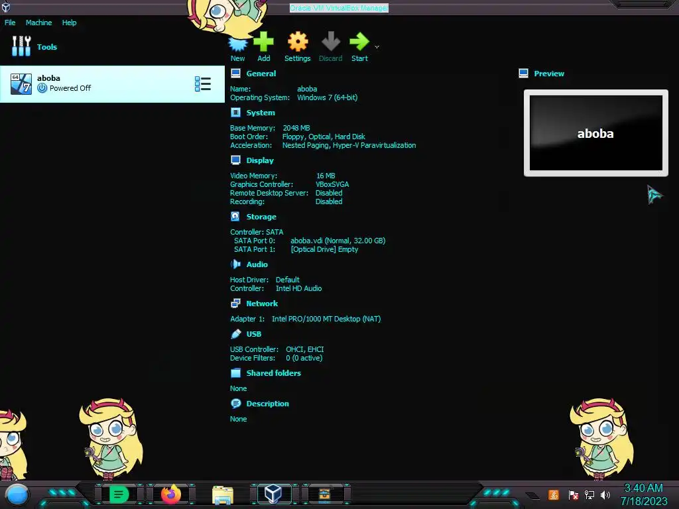
Task: Click the Powered Off status icon
Action: pos(42,88)
